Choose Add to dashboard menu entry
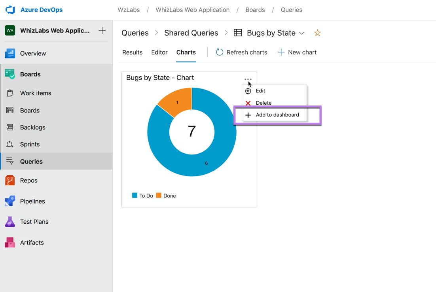Screen dimensions: 436x292 tap(274, 115)
